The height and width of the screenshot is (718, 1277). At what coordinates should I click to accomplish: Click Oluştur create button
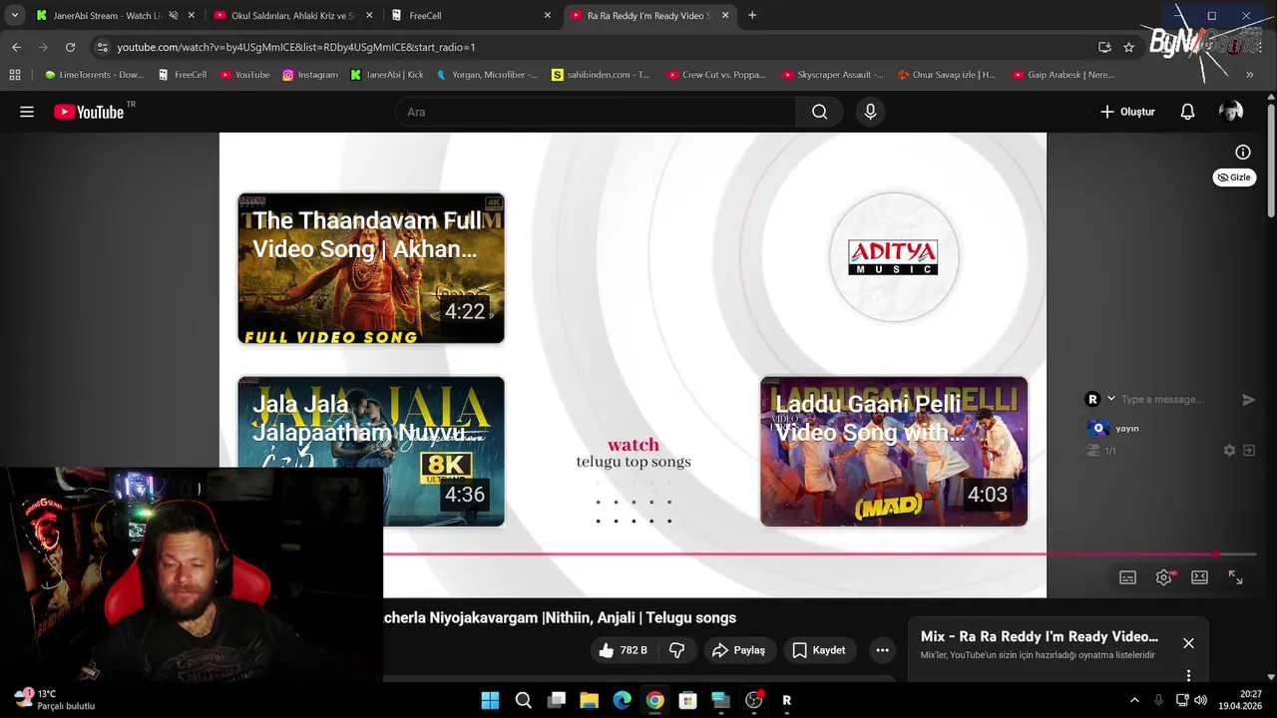1127,112
